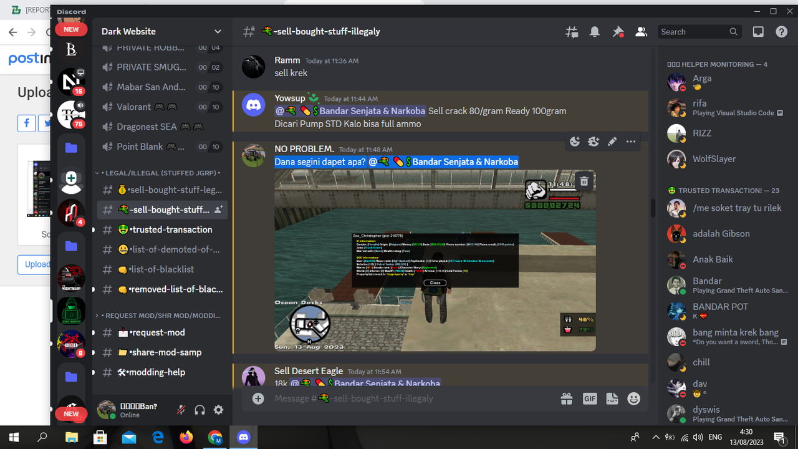Open the sticker picker

point(612,398)
